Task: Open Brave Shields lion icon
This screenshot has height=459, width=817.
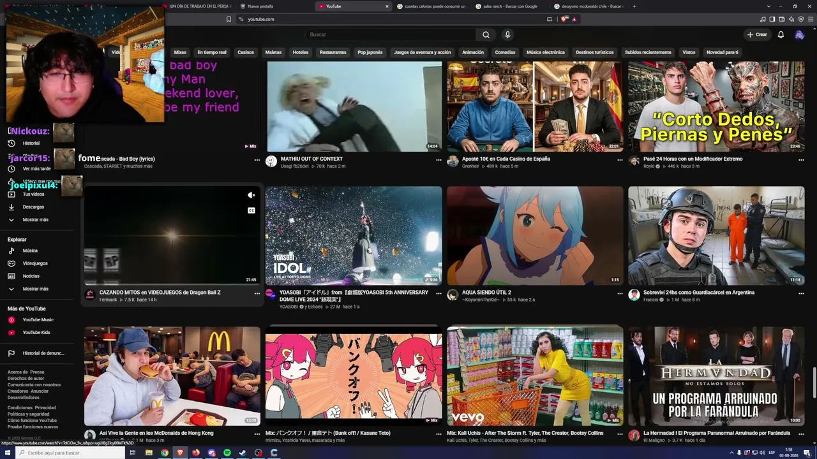Action: [x=565, y=19]
